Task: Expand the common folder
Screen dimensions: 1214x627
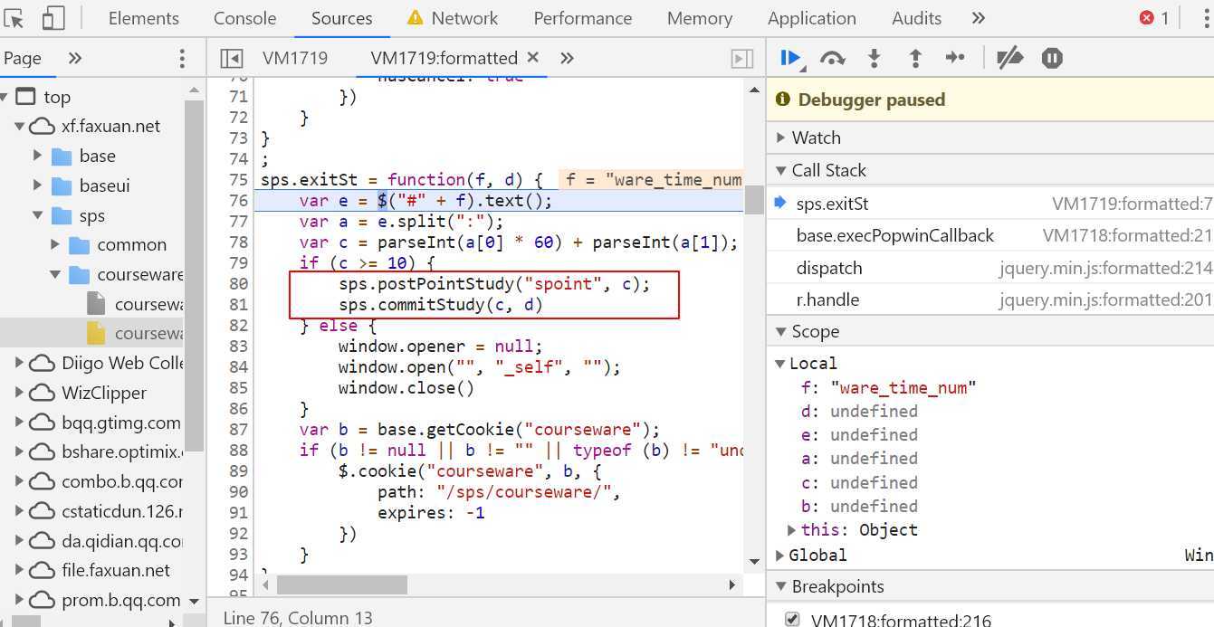Action: [x=55, y=244]
